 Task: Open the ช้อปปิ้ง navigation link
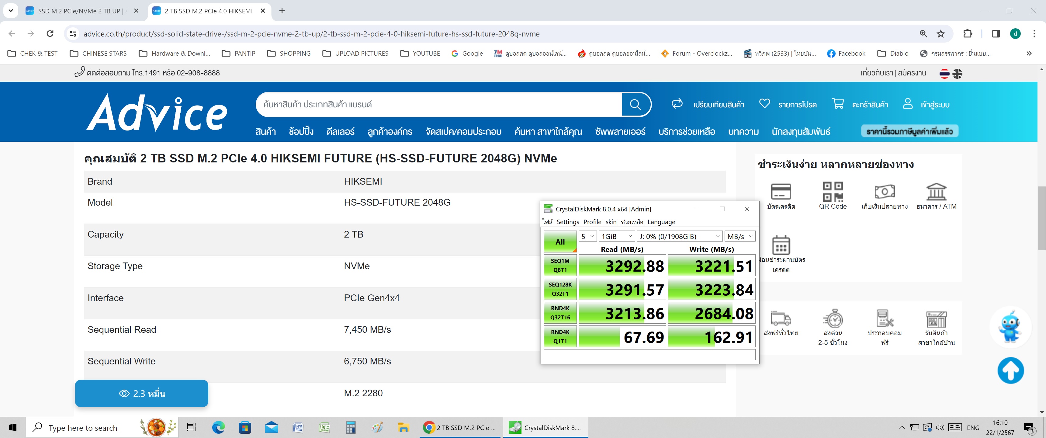coord(301,131)
